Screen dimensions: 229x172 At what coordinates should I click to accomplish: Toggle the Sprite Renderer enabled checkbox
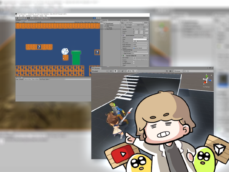[x=126, y=36]
